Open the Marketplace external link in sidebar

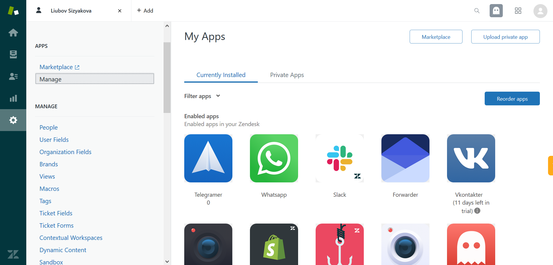pyautogui.click(x=60, y=67)
